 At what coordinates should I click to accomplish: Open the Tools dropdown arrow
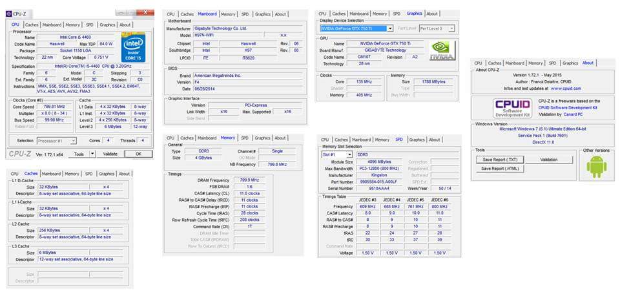tap(92, 154)
